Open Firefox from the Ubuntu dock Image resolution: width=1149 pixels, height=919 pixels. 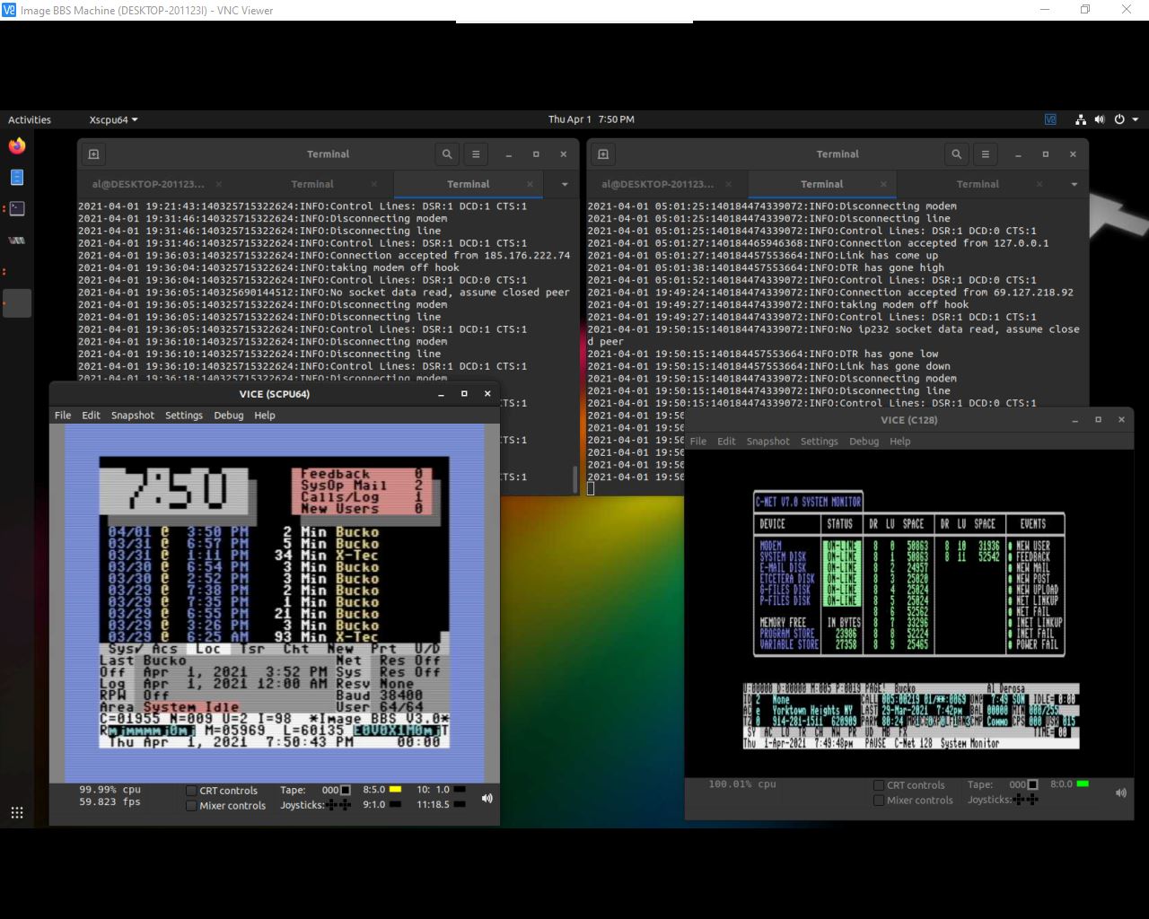(17, 145)
